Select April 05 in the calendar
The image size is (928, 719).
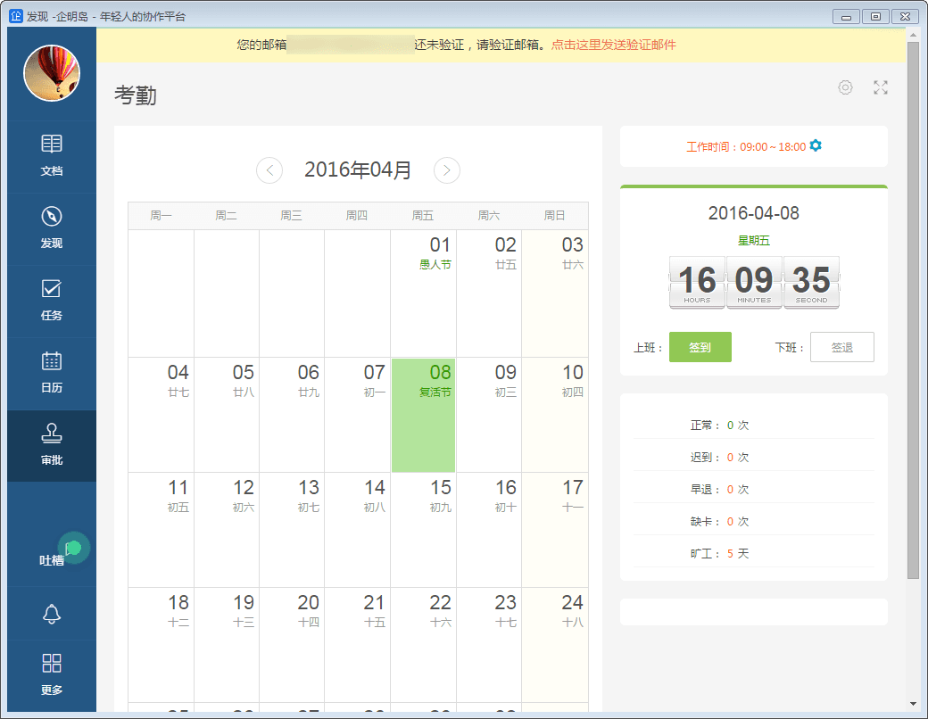pos(227,415)
